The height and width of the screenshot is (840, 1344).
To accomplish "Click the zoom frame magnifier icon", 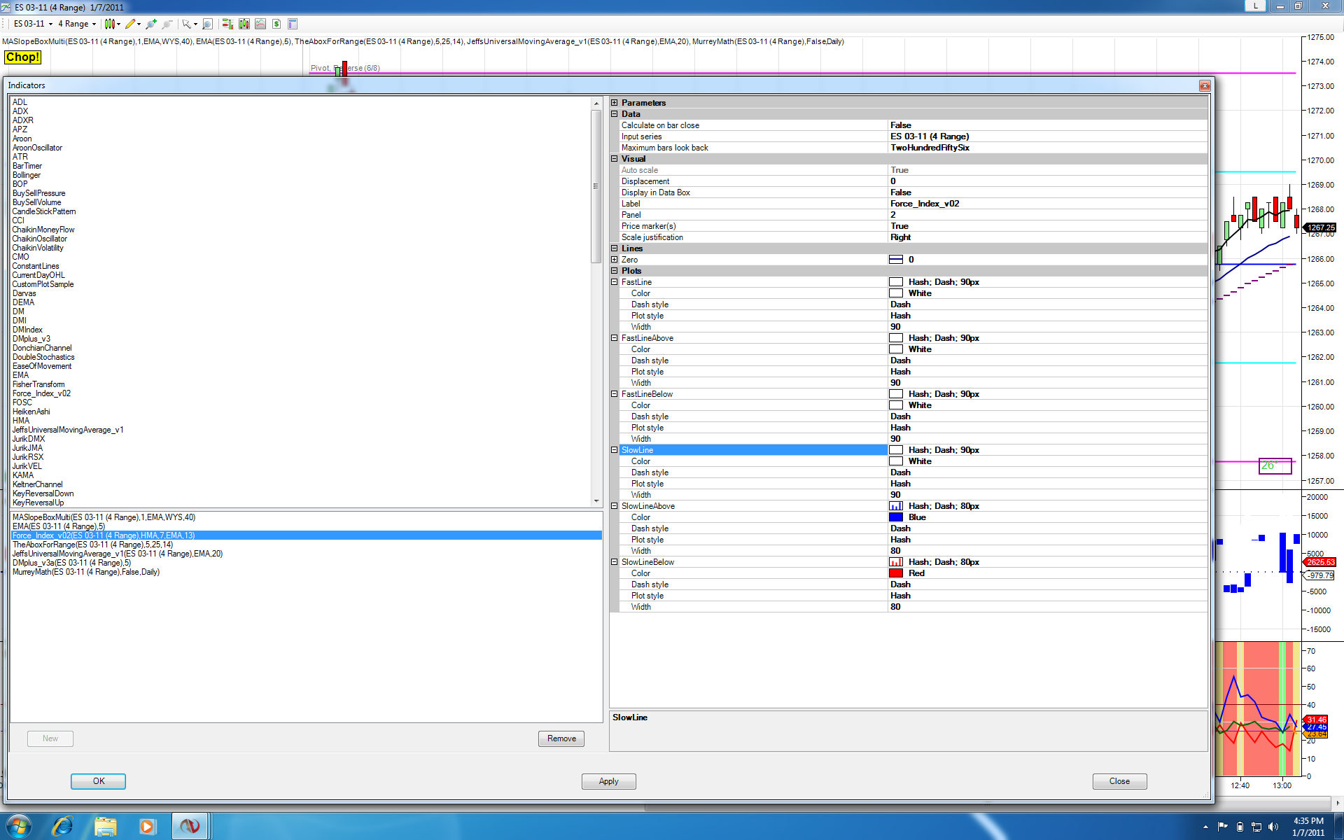I will [207, 24].
